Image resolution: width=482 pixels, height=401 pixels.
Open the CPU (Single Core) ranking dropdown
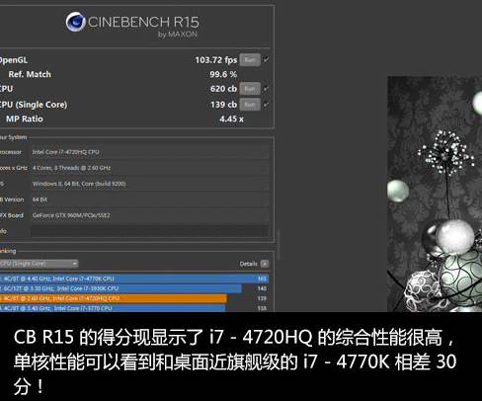coord(39,264)
